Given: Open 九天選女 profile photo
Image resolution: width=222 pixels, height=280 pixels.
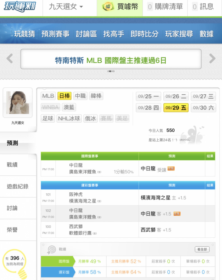Looking at the screenshot, I should pyautogui.click(x=18, y=102).
